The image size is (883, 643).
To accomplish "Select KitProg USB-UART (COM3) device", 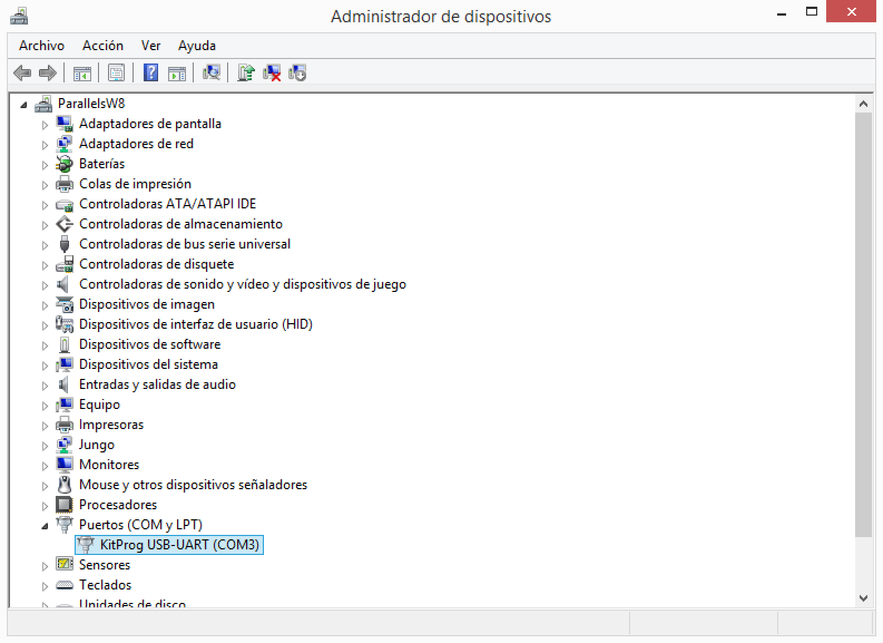I will coord(179,544).
